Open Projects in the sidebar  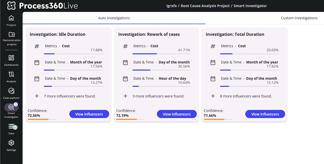coord(11,21)
